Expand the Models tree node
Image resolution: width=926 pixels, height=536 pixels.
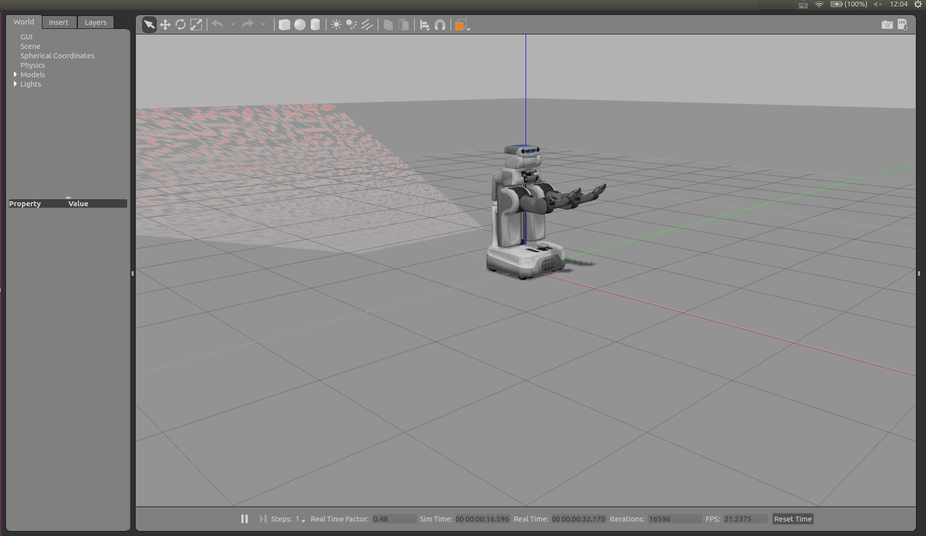click(x=15, y=74)
